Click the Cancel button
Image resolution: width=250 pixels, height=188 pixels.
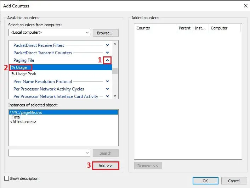tap(234, 181)
